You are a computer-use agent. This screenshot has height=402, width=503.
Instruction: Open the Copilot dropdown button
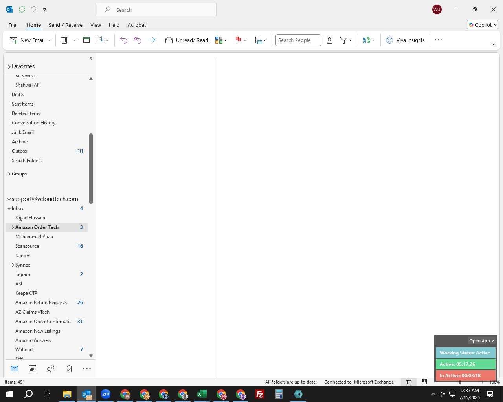(483, 25)
